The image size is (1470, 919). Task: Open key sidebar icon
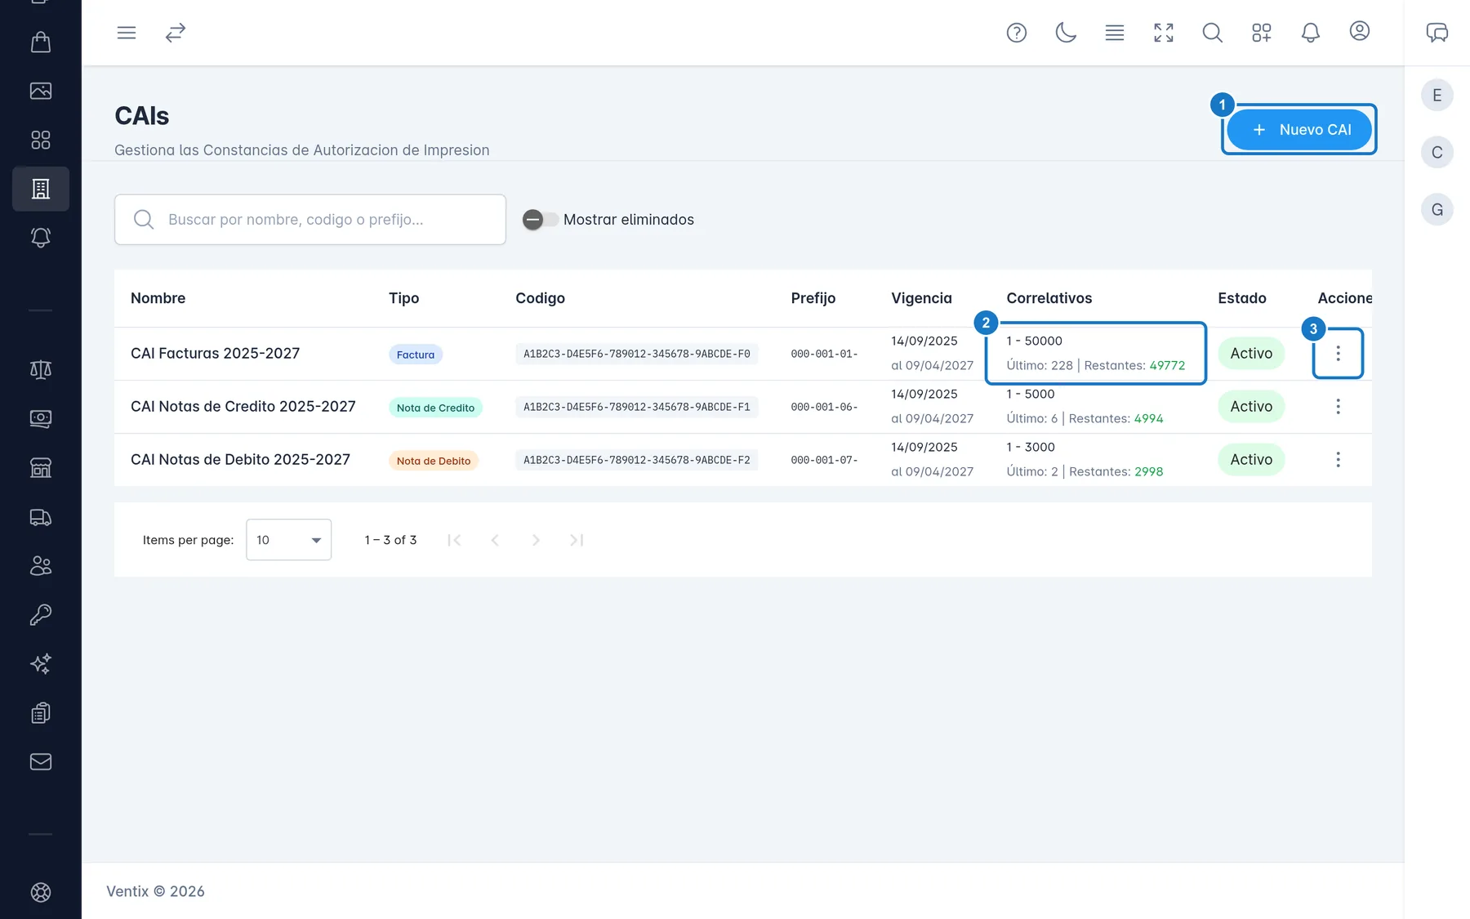pyautogui.click(x=41, y=614)
